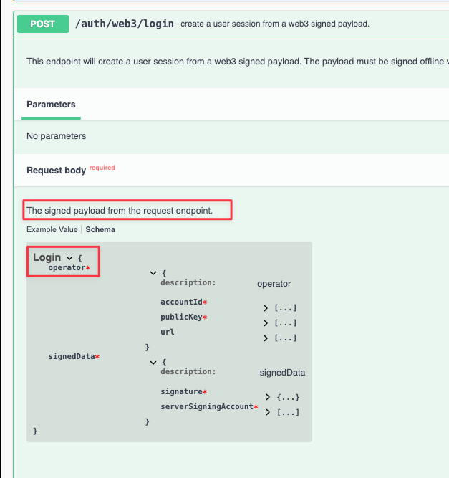This screenshot has height=478, width=449.
Task: Click the Login model title
Action: coord(47,257)
